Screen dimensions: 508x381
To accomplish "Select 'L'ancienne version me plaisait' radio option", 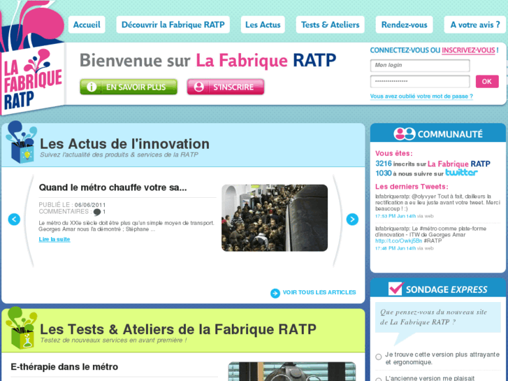I will (x=379, y=380).
